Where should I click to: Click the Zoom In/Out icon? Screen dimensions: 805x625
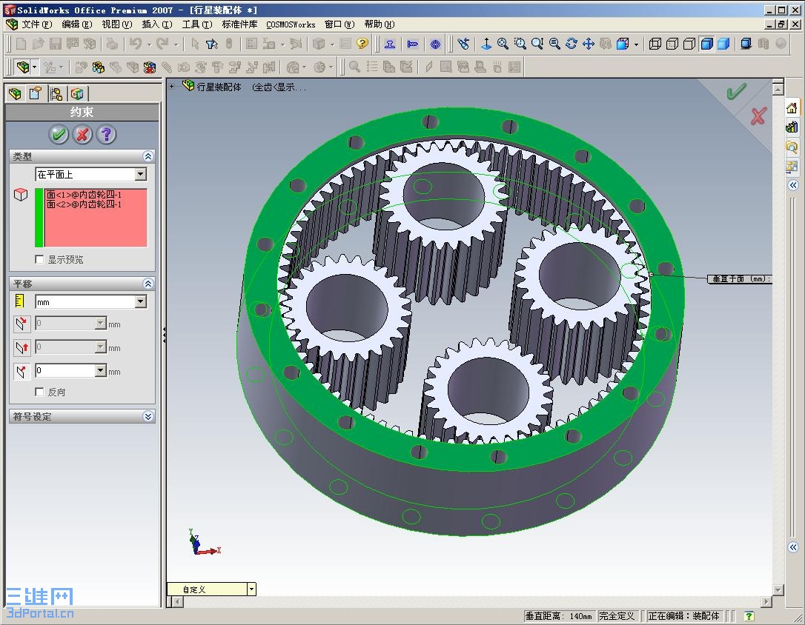537,44
